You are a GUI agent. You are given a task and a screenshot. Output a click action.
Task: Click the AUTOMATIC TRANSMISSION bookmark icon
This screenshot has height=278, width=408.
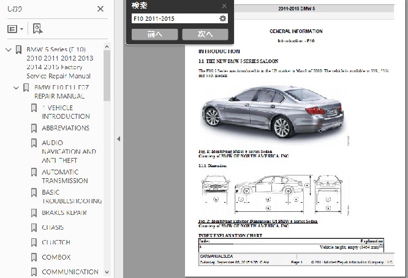[34, 173]
